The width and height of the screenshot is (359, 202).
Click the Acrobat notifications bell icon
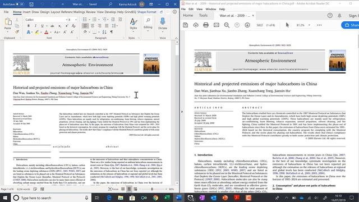pos(339,15)
